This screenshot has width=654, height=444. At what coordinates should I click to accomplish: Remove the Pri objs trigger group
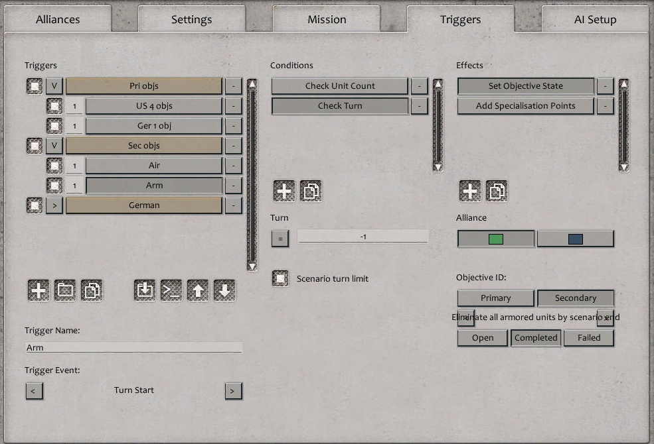point(234,86)
